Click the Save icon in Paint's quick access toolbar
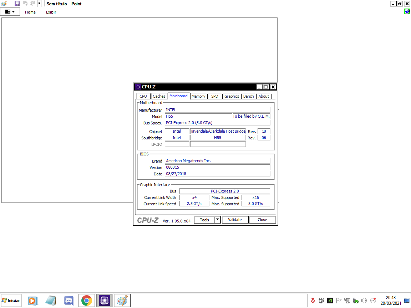411x308 pixels. point(17,4)
